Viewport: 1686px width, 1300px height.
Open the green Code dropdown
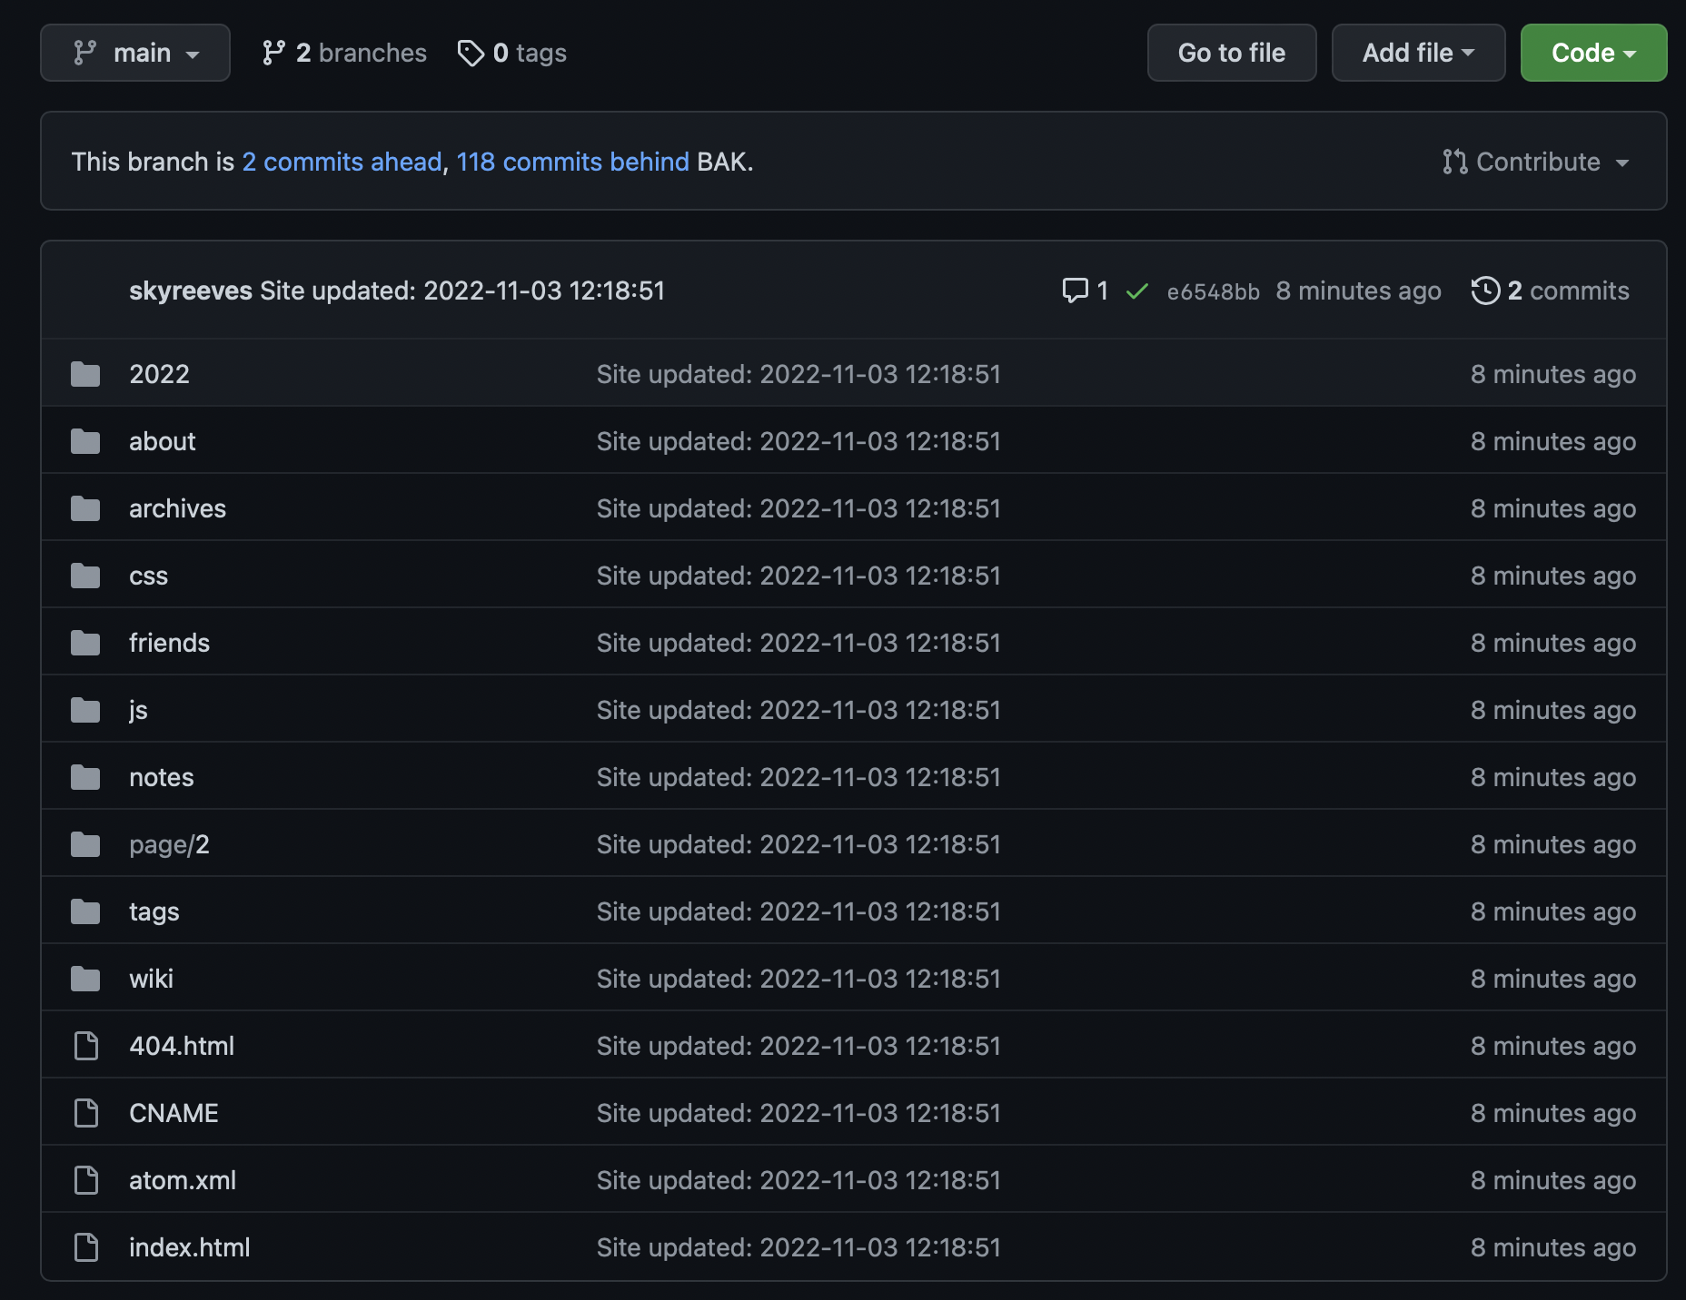(1593, 53)
